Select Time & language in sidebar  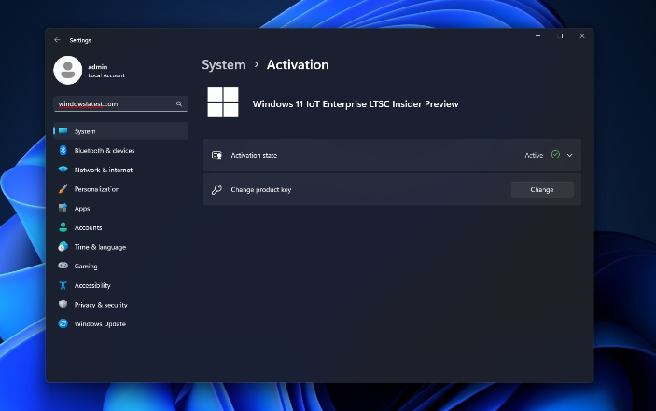[100, 247]
